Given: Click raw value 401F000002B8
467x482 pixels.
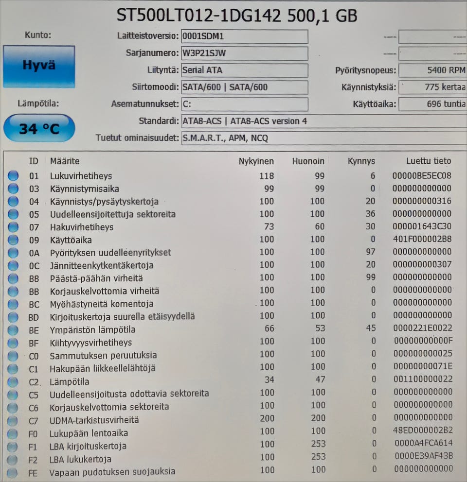Looking at the screenshot, I should click(422, 239).
